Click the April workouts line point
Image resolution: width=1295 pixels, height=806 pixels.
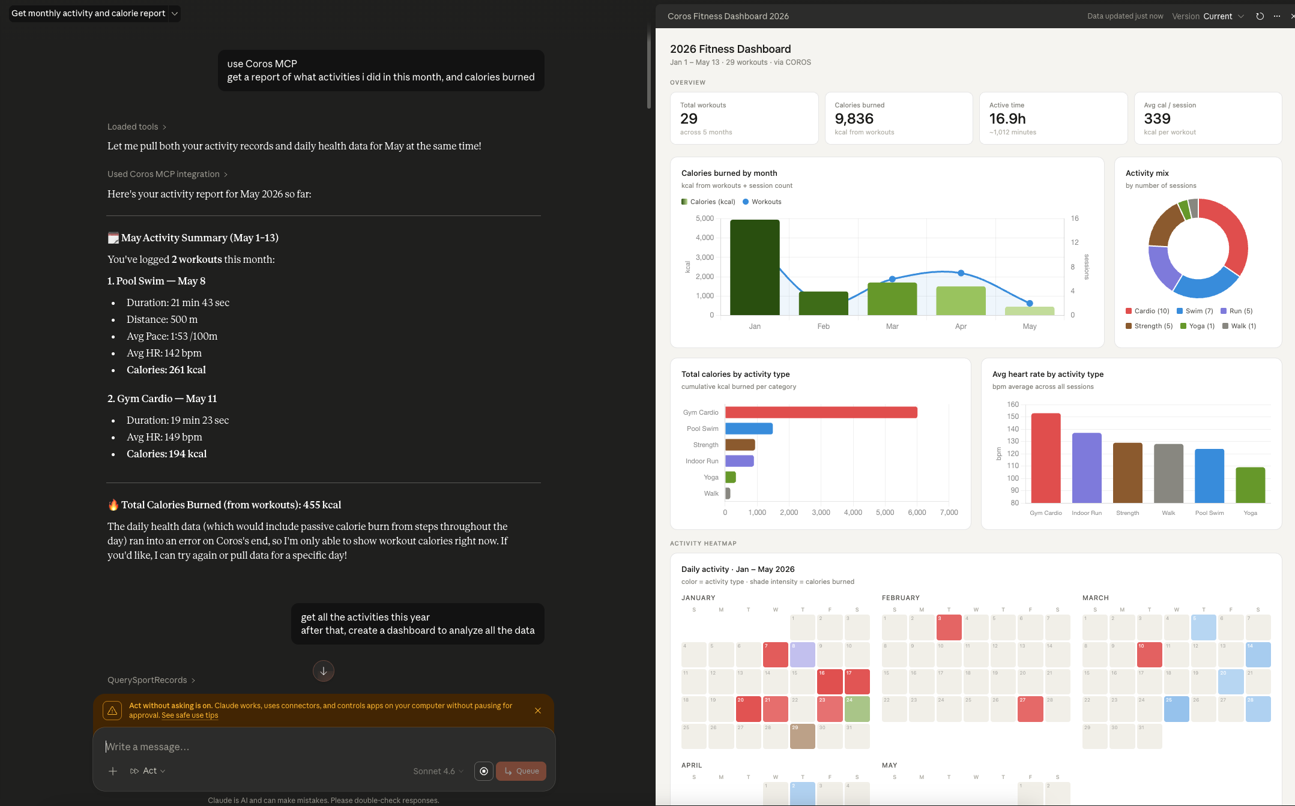961,273
